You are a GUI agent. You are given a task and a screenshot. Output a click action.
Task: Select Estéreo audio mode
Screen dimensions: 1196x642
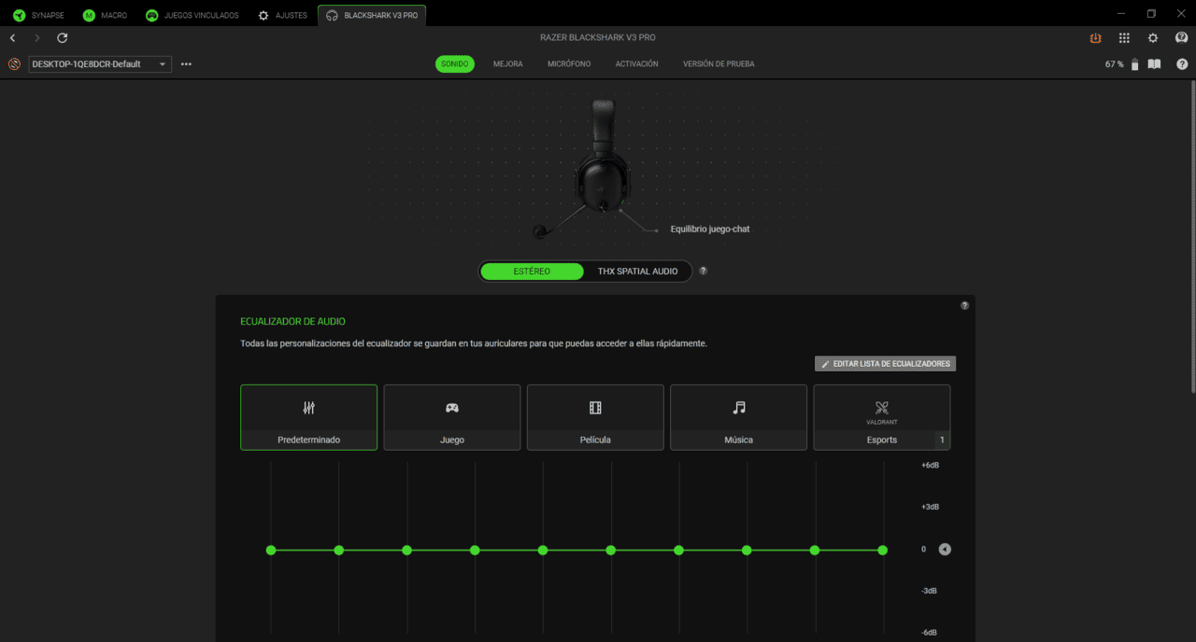532,272
